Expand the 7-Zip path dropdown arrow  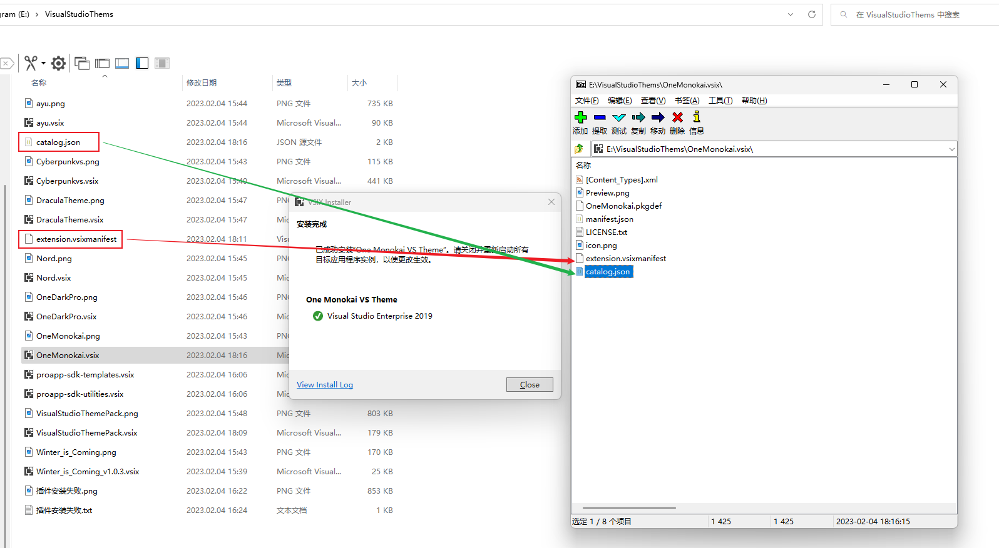pos(951,149)
